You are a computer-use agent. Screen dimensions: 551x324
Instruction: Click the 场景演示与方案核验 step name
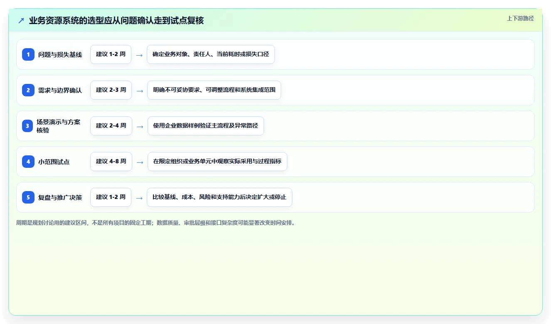(59, 126)
